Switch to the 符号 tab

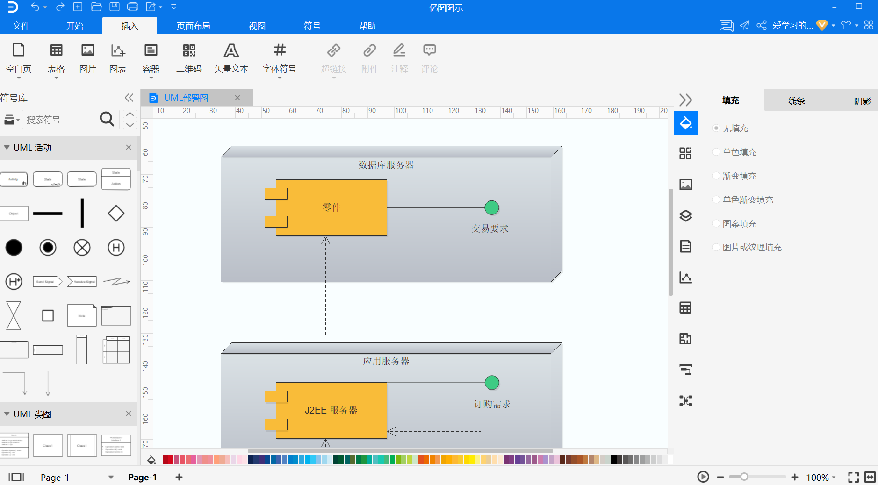tap(312, 26)
